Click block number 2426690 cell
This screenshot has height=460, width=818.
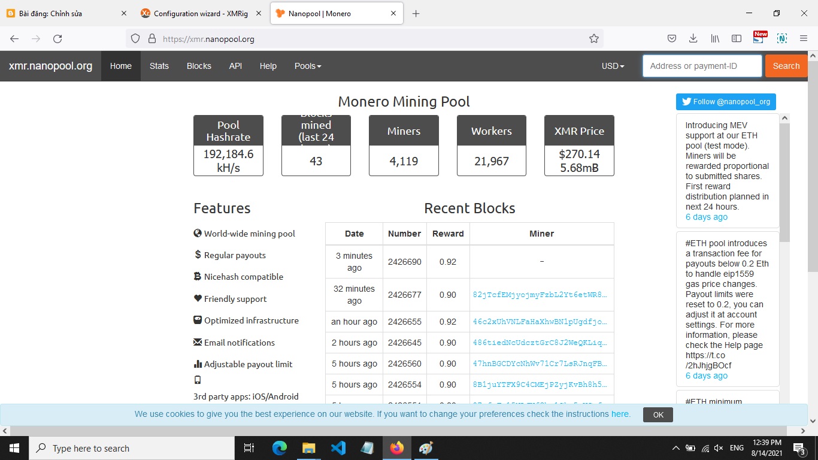(404, 262)
